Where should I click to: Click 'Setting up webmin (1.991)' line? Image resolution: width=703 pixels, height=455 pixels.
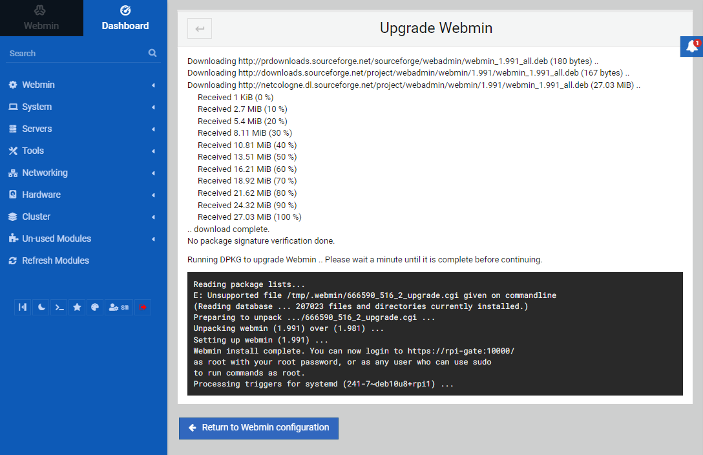click(x=260, y=340)
